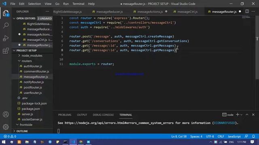This screenshot has height=145, width=259.
Task: Open userRouter.js in file tree
Action: (x=32, y=93)
